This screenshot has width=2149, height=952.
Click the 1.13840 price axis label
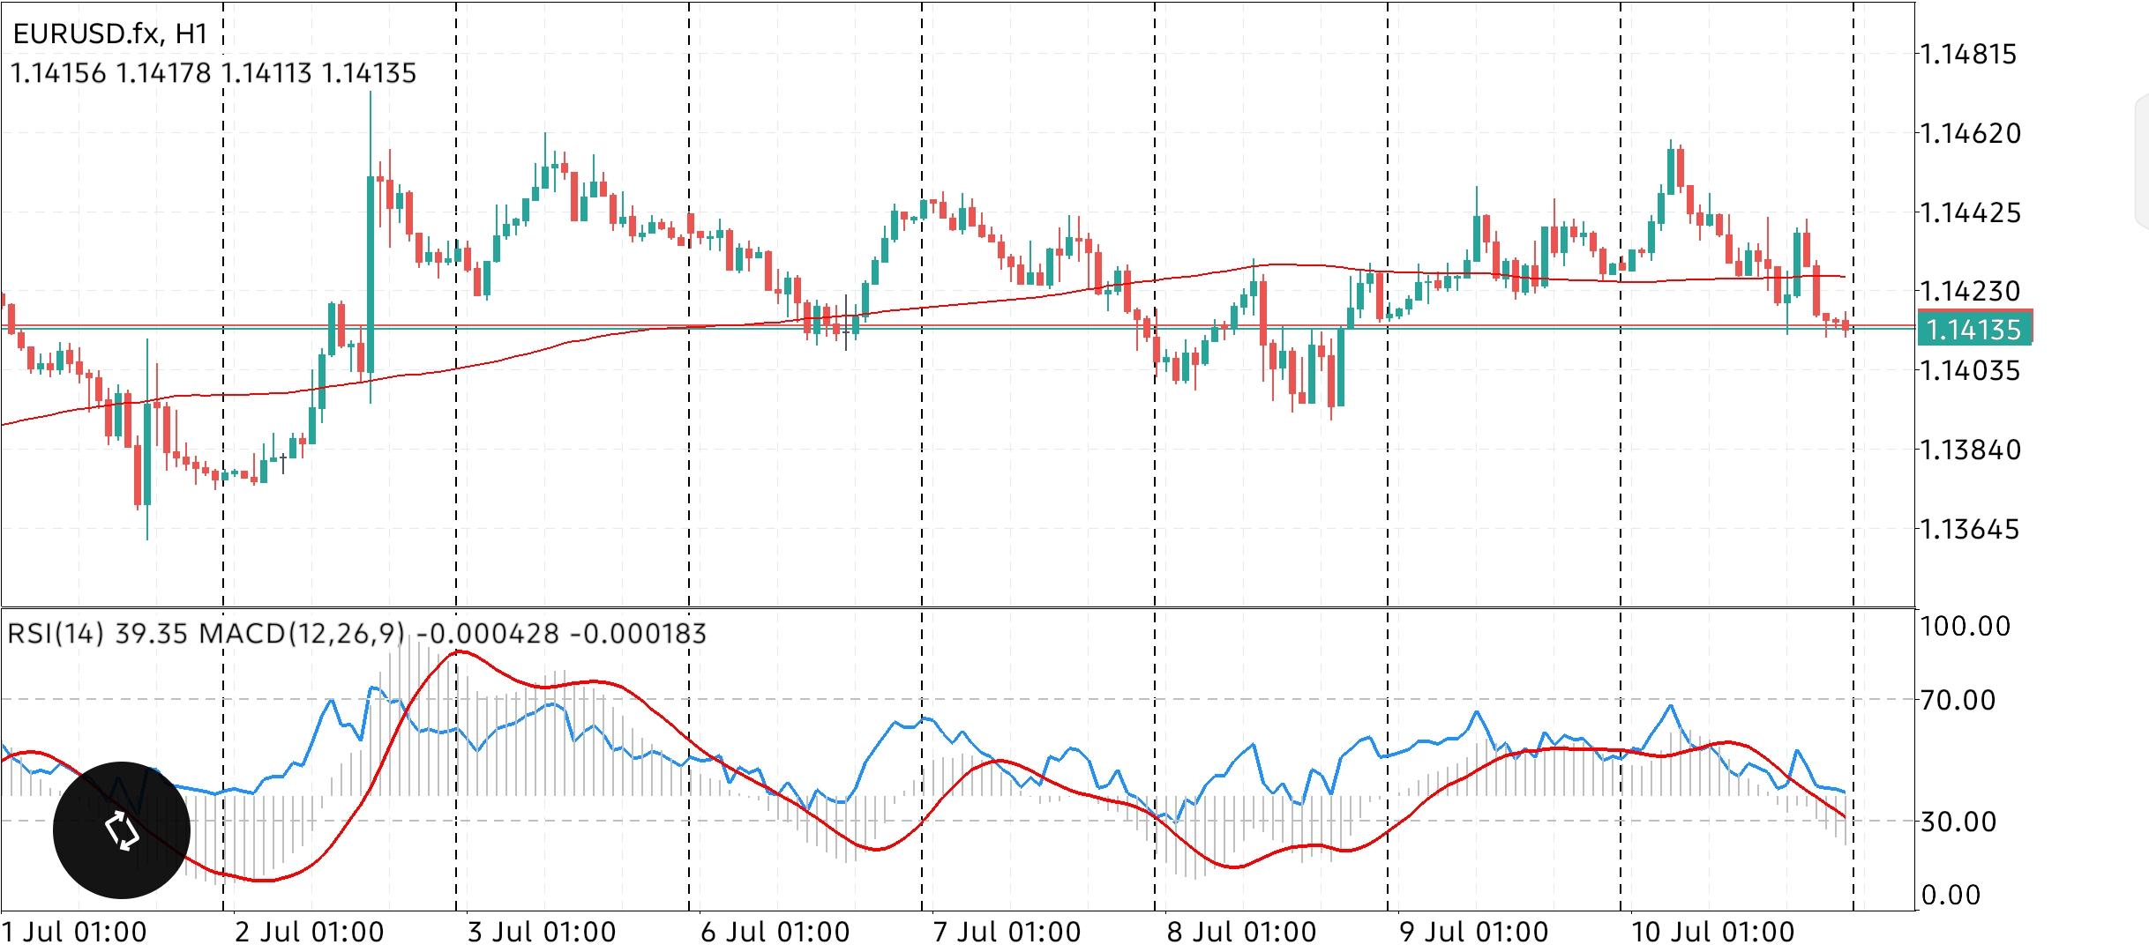(1971, 450)
